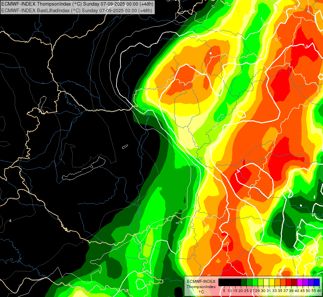Click the legend tick value 5
The height and width of the screenshot is (297, 323).
click(x=224, y=291)
